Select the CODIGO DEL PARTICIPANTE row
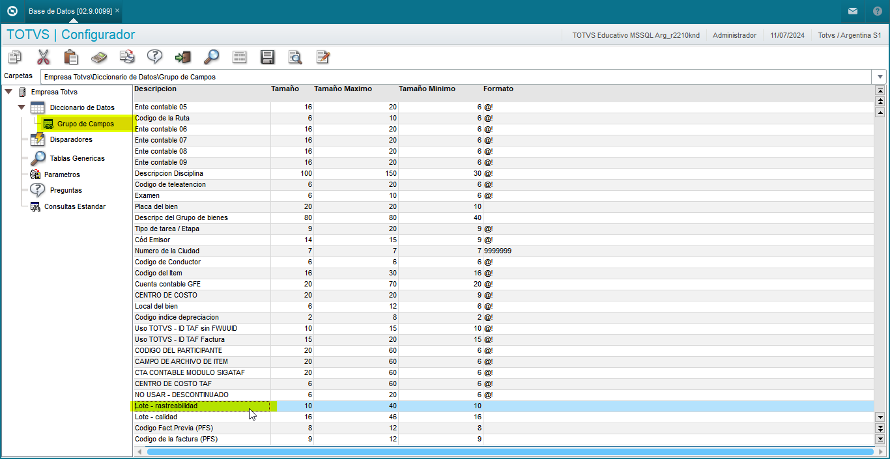 pyautogui.click(x=504, y=350)
